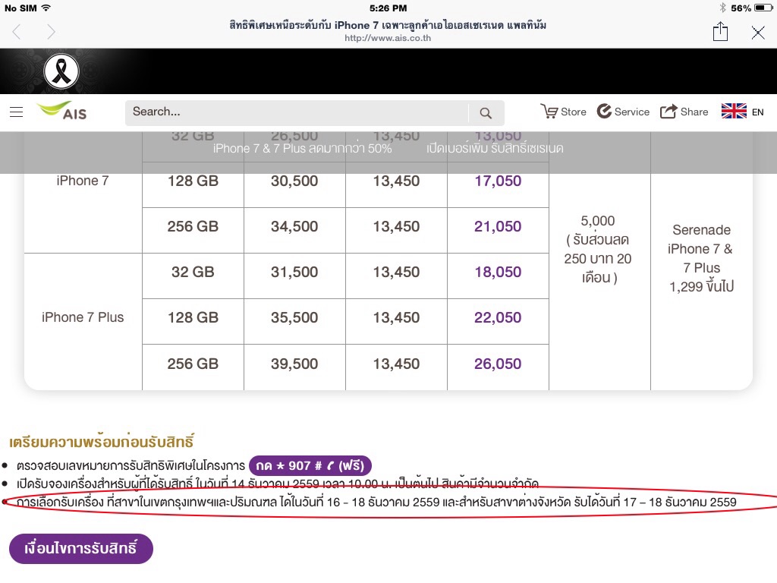Select the iPhone 7 Plus row label
The height and width of the screenshot is (583, 777).
pyautogui.click(x=83, y=317)
